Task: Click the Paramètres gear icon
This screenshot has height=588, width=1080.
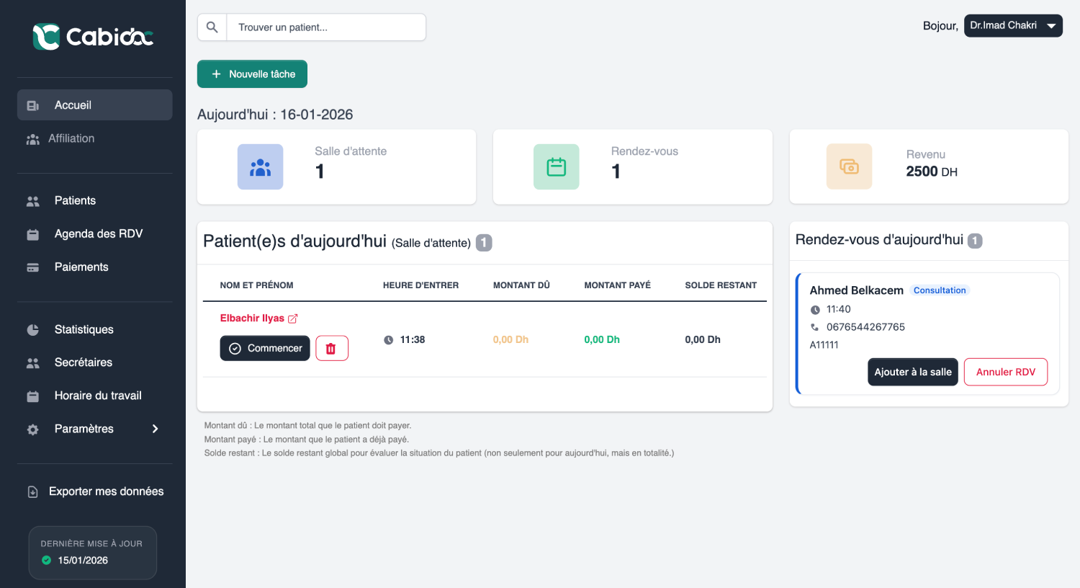Action: [x=32, y=429]
